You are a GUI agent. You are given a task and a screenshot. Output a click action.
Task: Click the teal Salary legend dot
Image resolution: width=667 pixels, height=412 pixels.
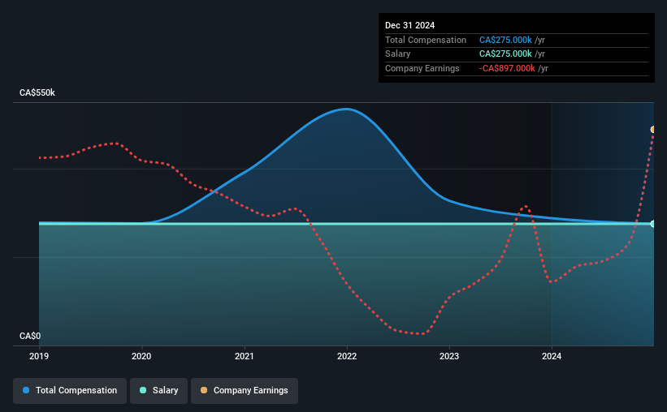coord(143,390)
